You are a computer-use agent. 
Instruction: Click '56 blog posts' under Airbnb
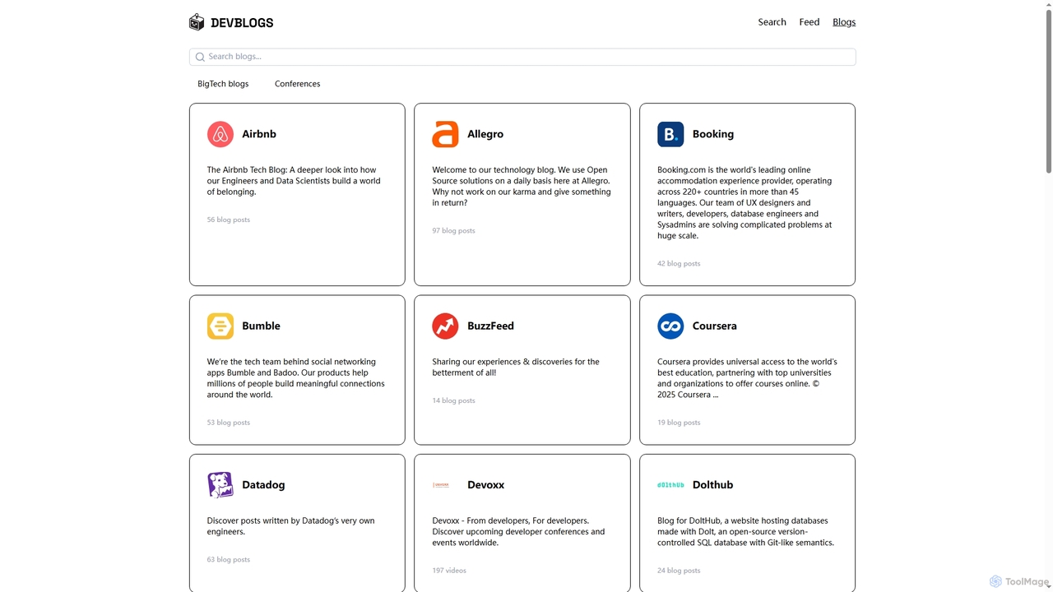tap(229, 220)
